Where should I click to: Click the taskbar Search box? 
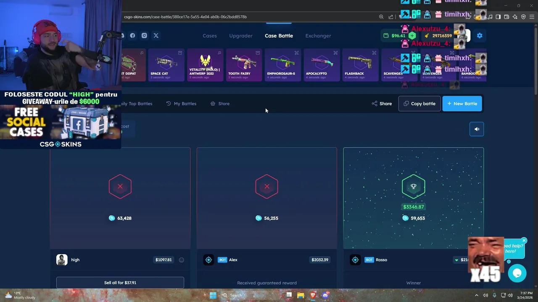click(250, 295)
